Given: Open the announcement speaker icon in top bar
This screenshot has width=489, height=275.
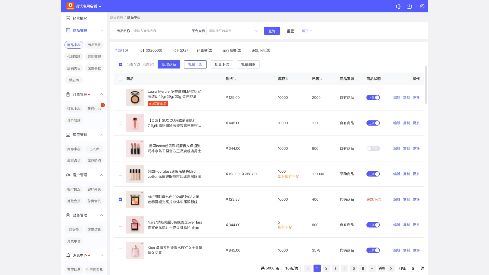Looking at the screenshot, I should click(x=398, y=6).
